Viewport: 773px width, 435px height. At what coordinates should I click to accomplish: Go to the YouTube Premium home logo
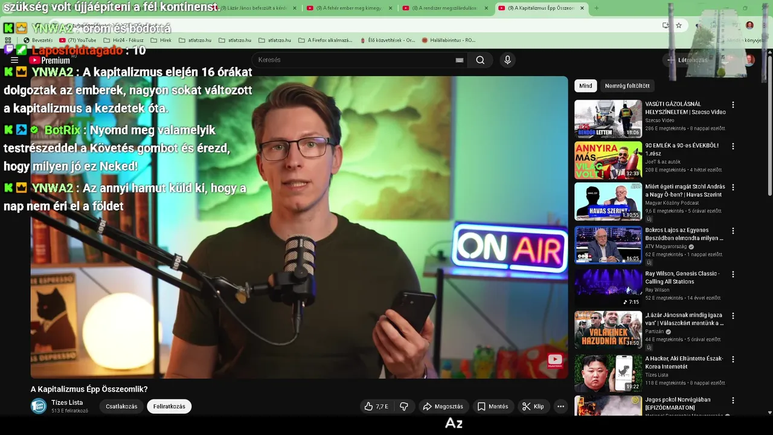50,60
